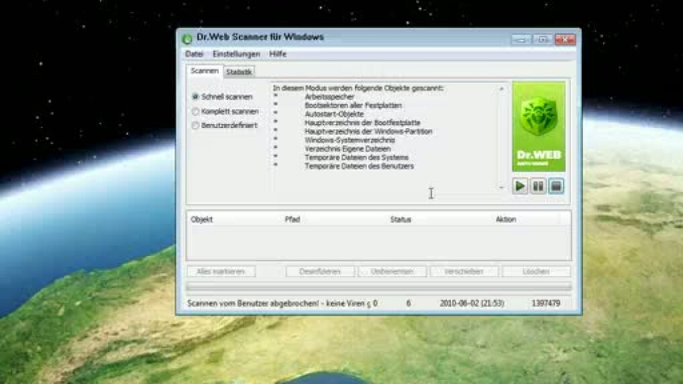The width and height of the screenshot is (683, 384).
Task: Start the scan with the green play button
Action: point(520,186)
